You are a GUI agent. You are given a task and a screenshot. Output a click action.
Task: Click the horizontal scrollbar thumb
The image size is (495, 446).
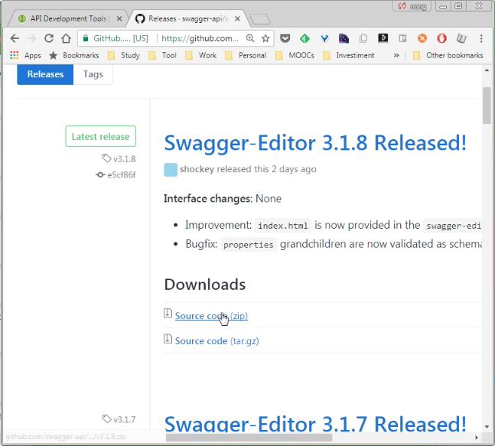pyautogui.click(x=249, y=438)
